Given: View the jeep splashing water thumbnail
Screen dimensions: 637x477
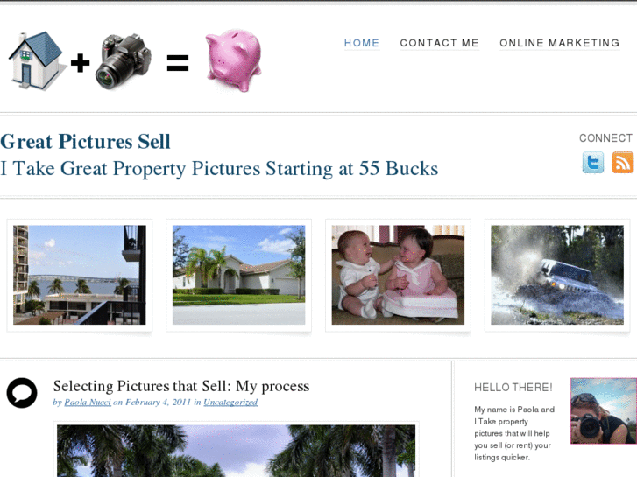Looking at the screenshot, I should 557,275.
